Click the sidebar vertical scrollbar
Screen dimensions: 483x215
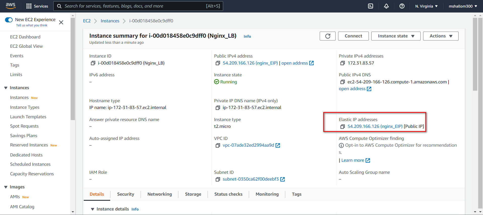[73, 69]
